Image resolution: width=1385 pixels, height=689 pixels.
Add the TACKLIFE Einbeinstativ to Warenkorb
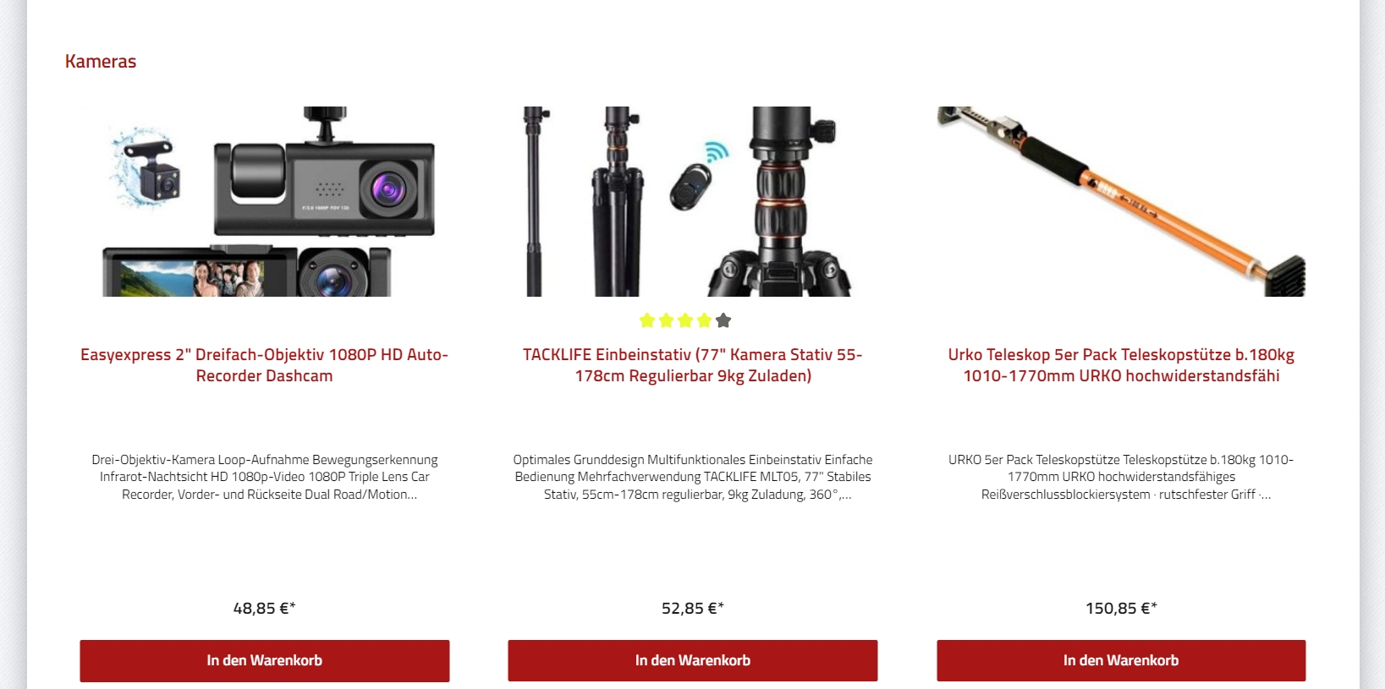tap(693, 660)
